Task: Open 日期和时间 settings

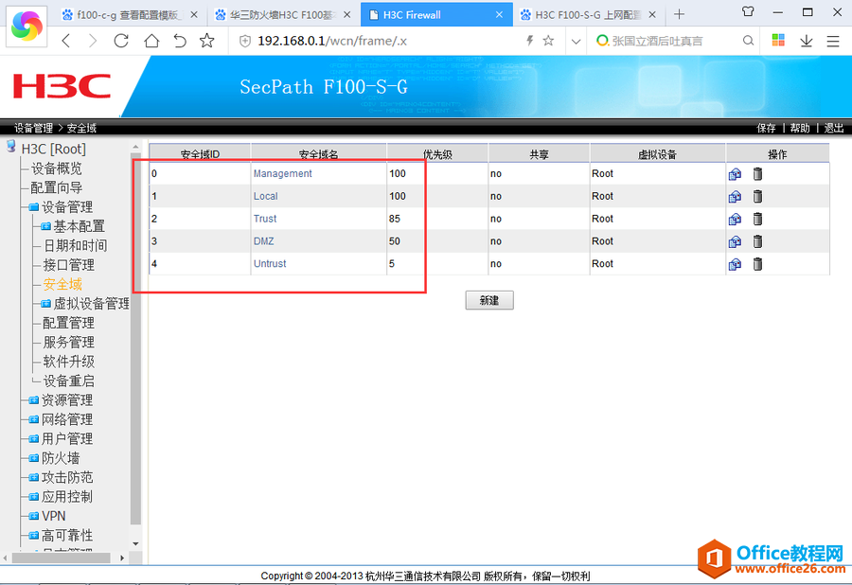Action: click(x=75, y=246)
